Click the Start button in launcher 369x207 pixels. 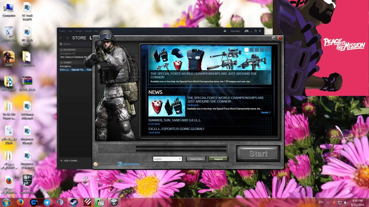pyautogui.click(x=258, y=154)
